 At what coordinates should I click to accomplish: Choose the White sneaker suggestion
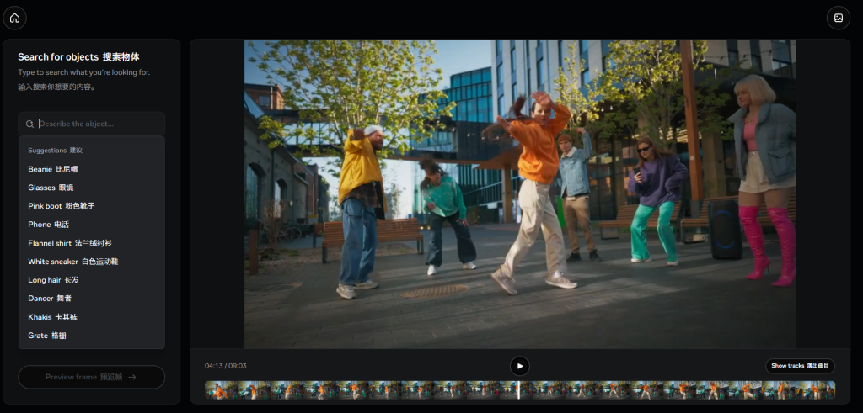pos(72,262)
